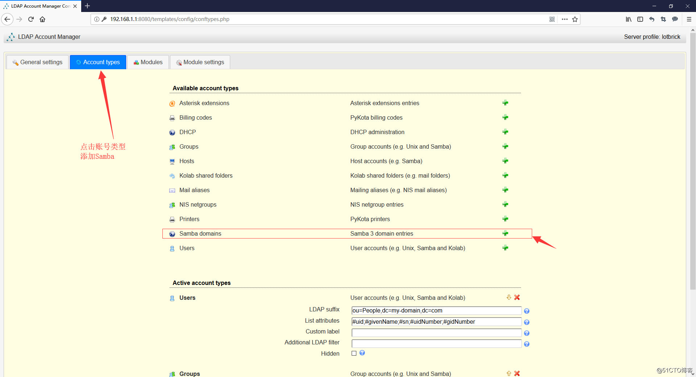Open browser library icon
Image resolution: width=696 pixels, height=377 pixels.
pyautogui.click(x=629, y=19)
